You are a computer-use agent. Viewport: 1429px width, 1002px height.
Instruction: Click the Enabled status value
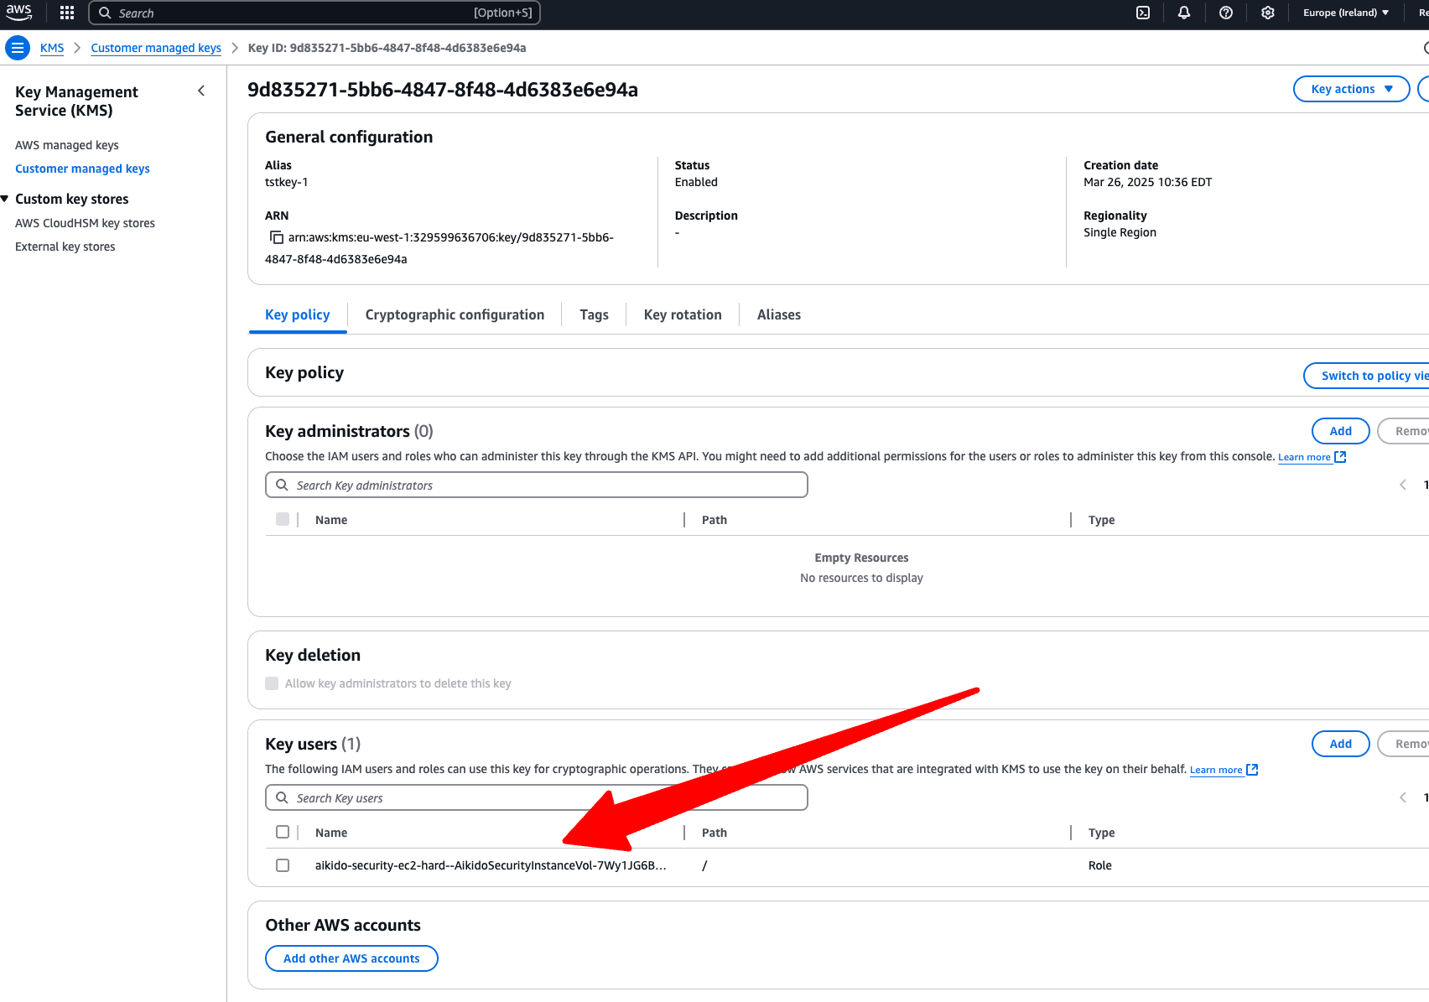pyautogui.click(x=696, y=182)
